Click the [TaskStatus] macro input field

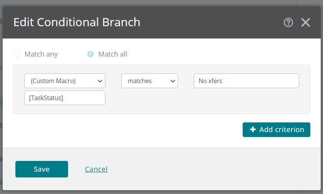click(65, 98)
